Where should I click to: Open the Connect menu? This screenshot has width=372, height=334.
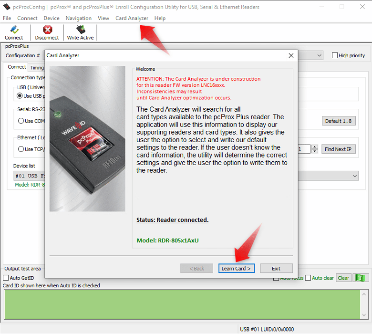click(x=27, y=18)
